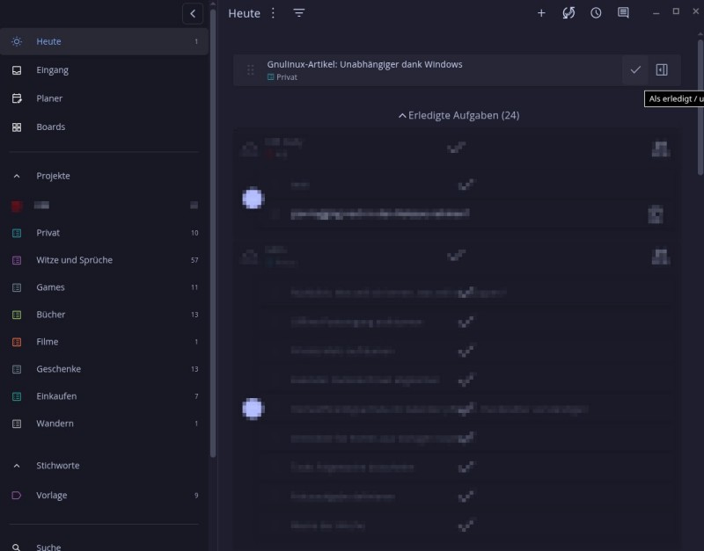Click the sync icon in the header

(568, 13)
